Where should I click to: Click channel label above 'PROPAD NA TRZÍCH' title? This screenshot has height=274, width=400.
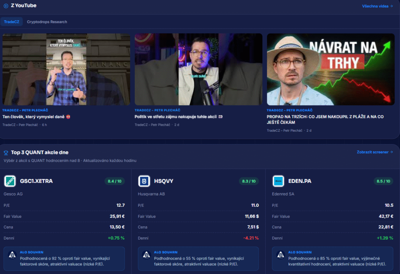pyautogui.click(x=289, y=110)
